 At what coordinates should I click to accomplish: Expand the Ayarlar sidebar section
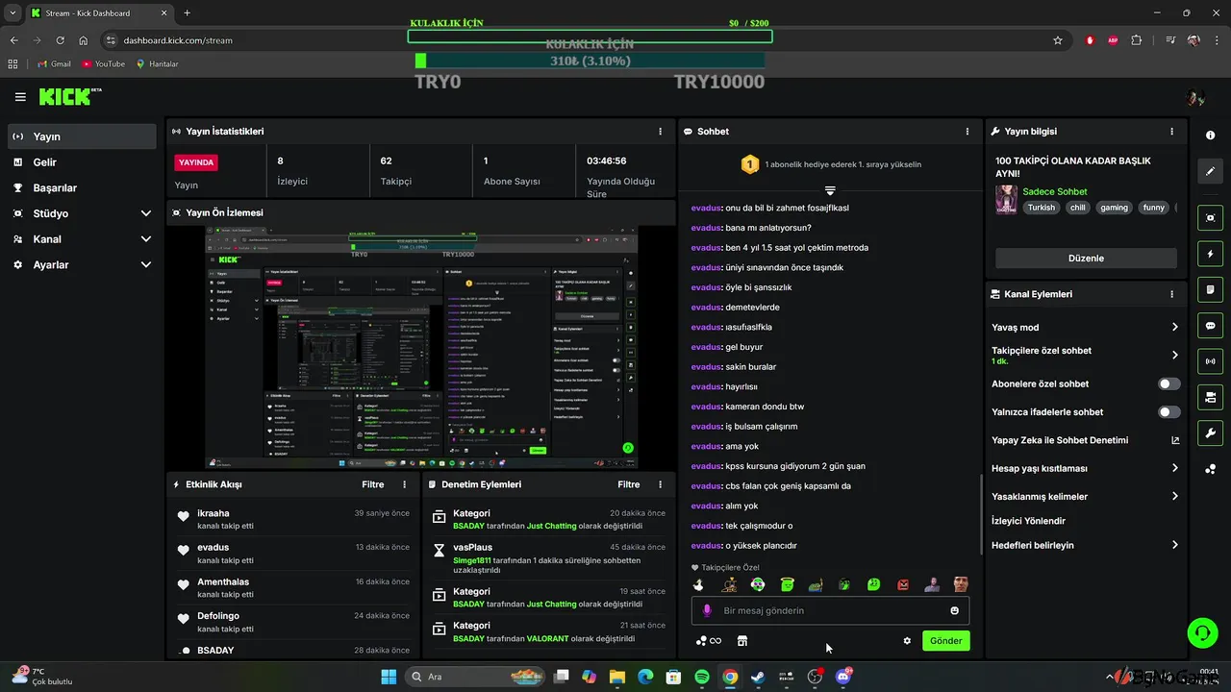click(82, 264)
